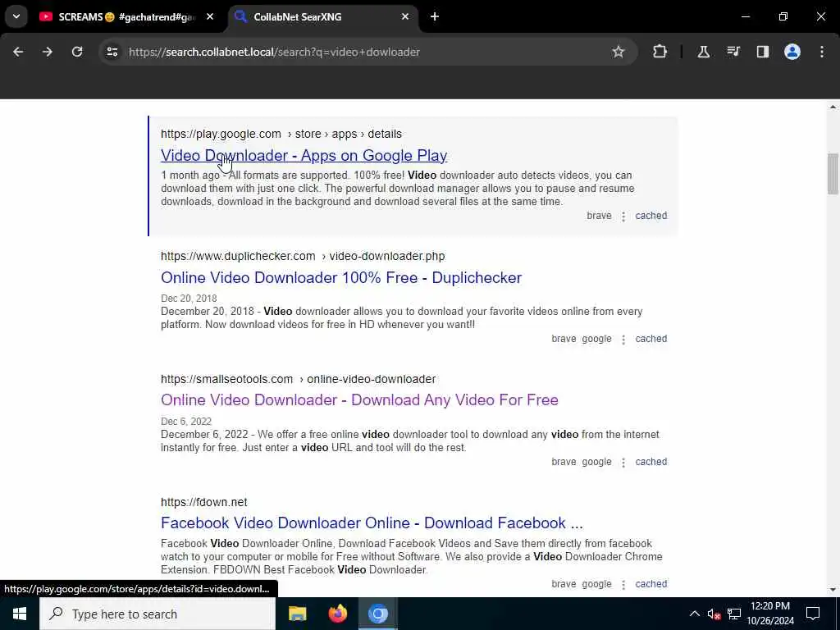Viewport: 840px width, 630px height.
Task: Open the tab search dropdown arrow
Action: coord(16,16)
